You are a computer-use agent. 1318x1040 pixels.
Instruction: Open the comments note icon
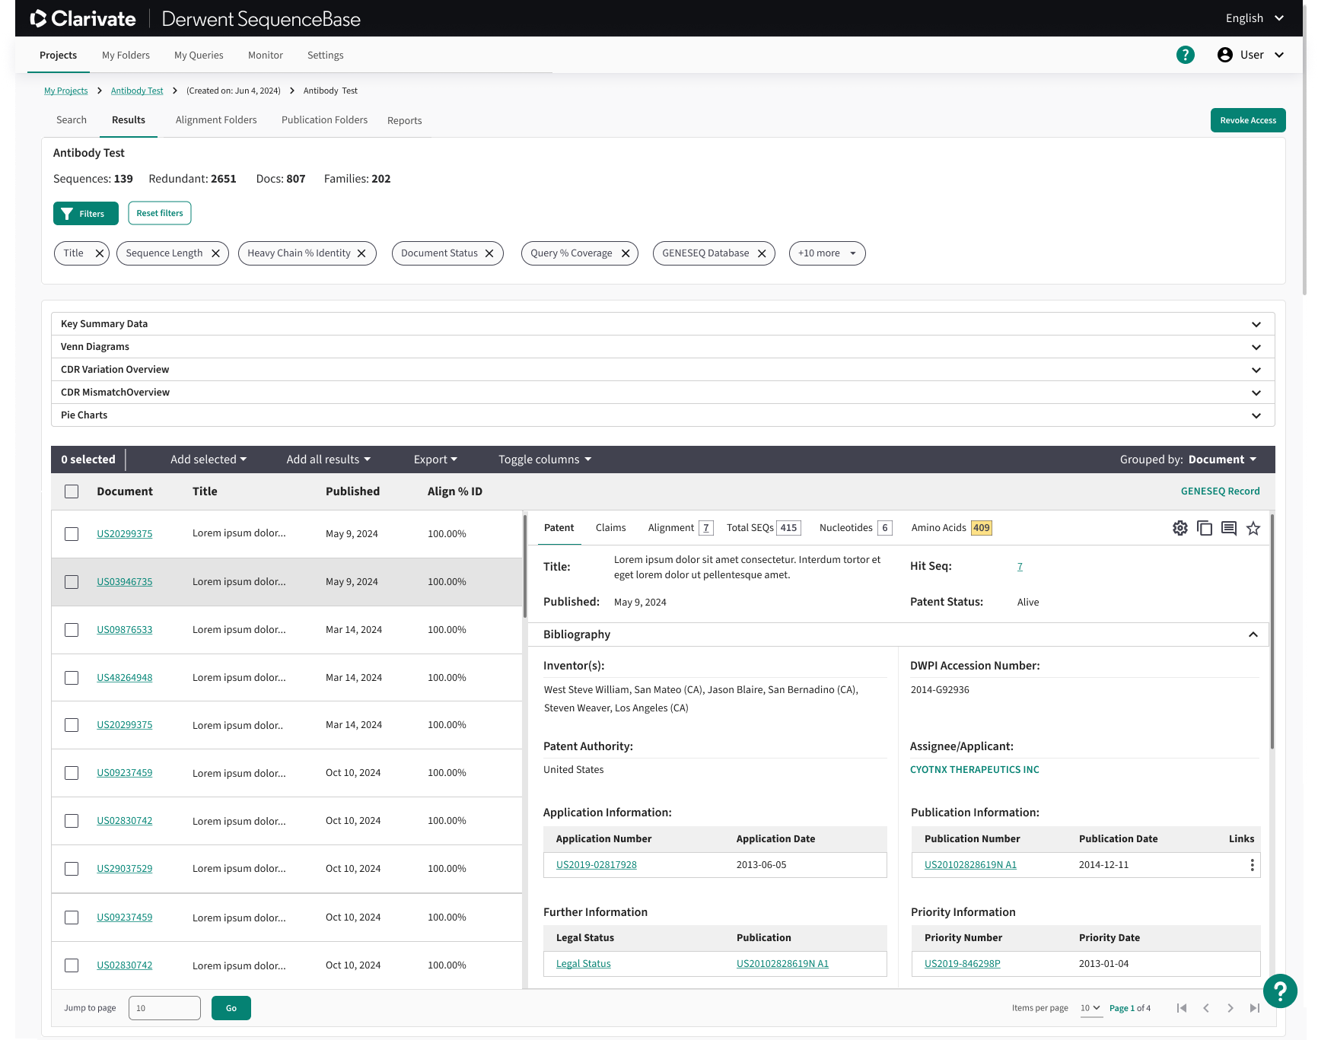[x=1229, y=528]
